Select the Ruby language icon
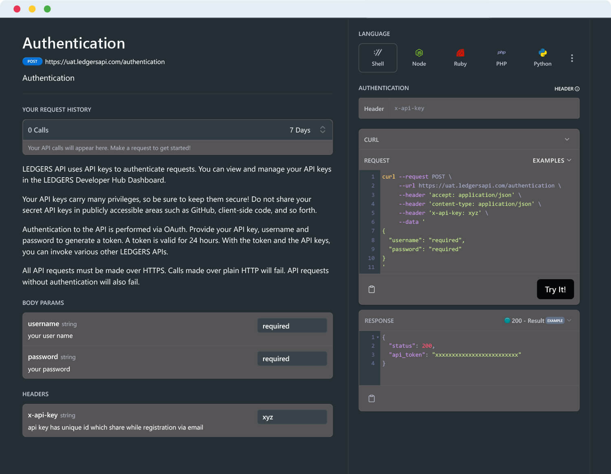This screenshot has height=474, width=611. click(x=460, y=58)
